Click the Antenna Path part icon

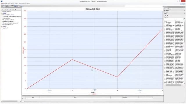[x=165, y=27]
